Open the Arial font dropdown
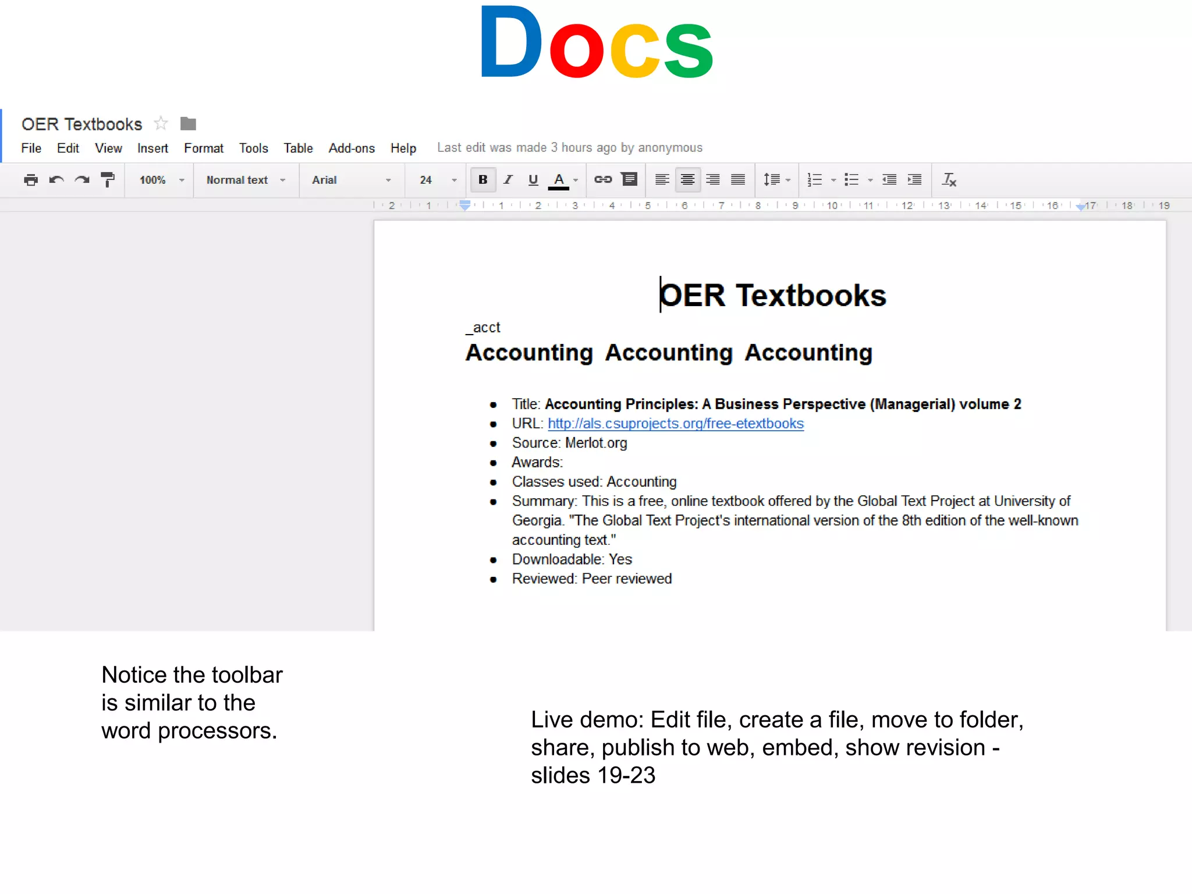The image size is (1192, 894). 351,180
